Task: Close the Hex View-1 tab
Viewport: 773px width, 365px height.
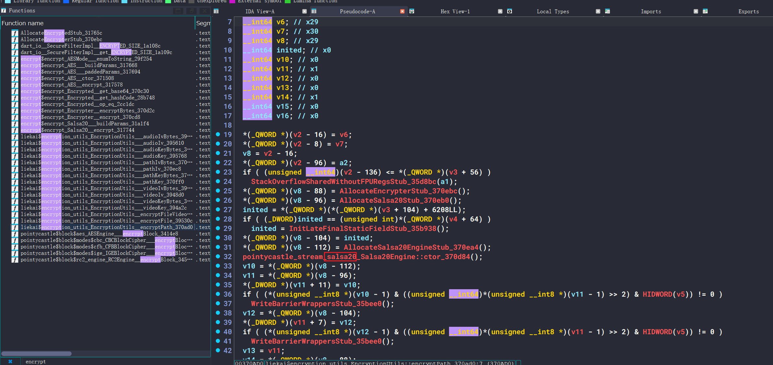Action: 500,11
